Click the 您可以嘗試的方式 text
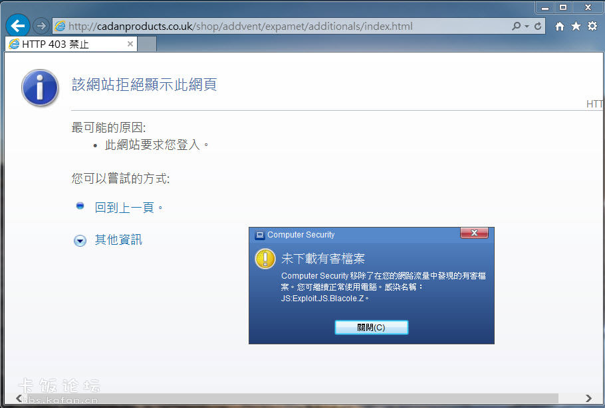 (x=120, y=178)
